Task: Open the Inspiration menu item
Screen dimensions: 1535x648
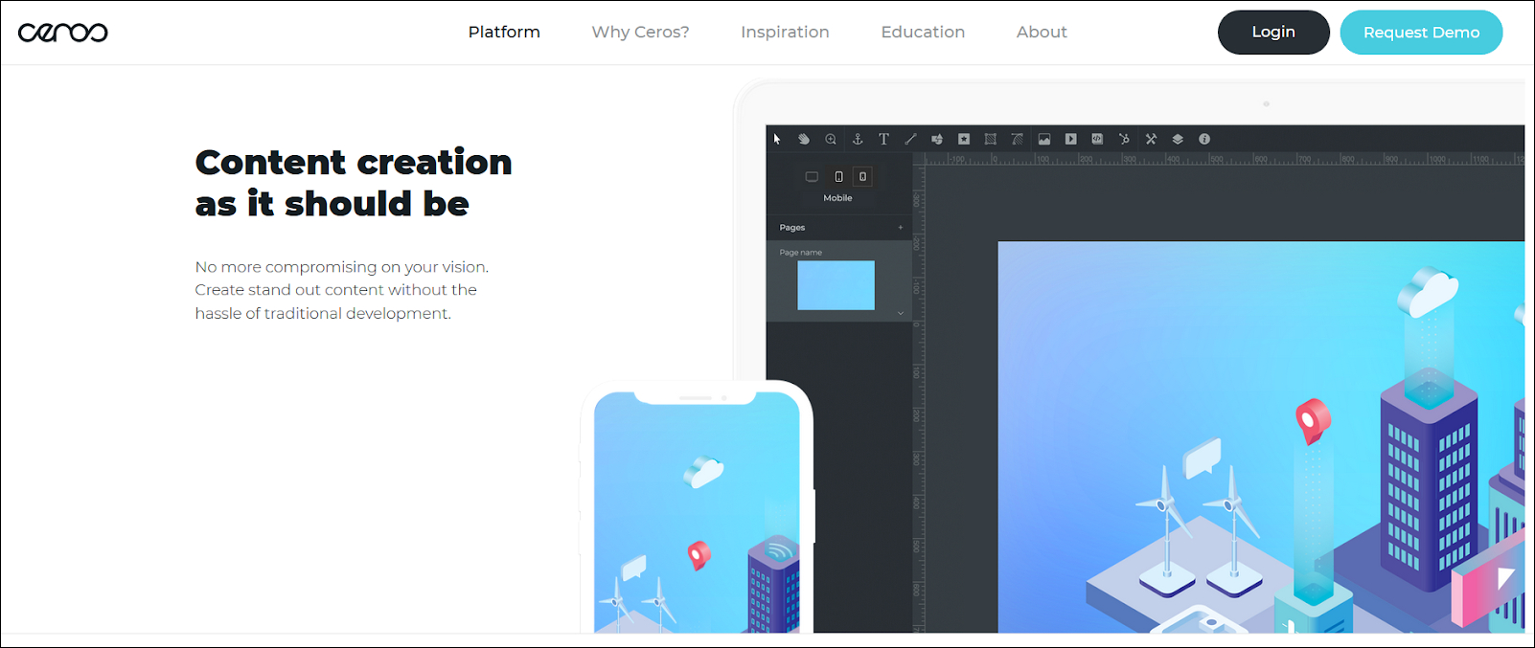Action: [785, 33]
